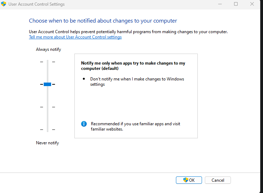Minimize the User Account Control Settings window

(x=220, y=4)
